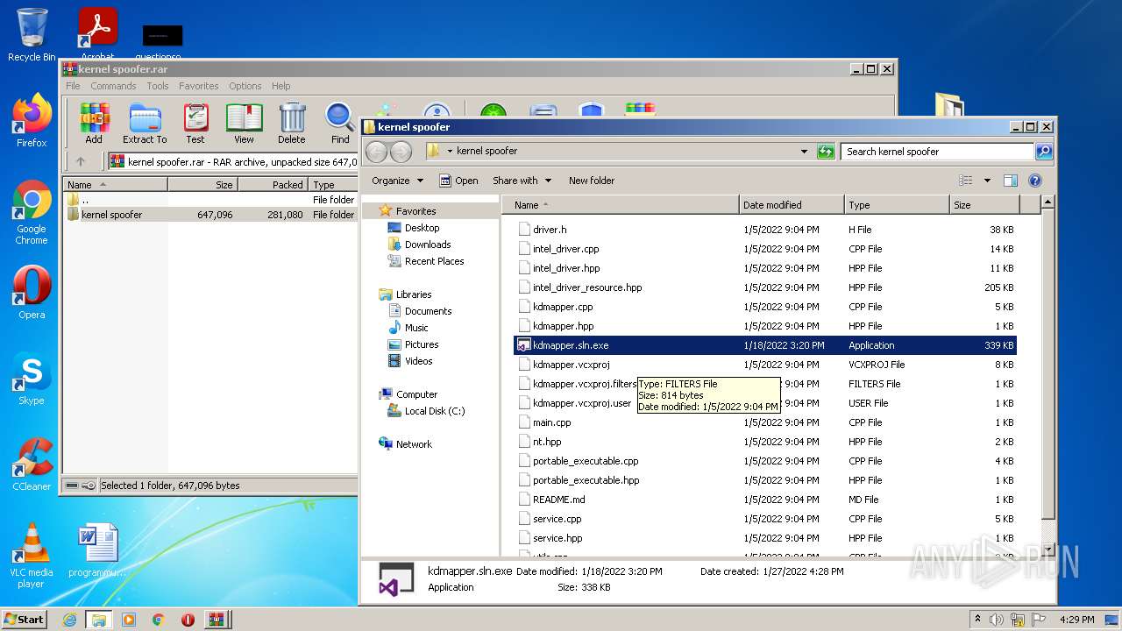Select Local Disk (C:) in navigation pane

(x=435, y=411)
